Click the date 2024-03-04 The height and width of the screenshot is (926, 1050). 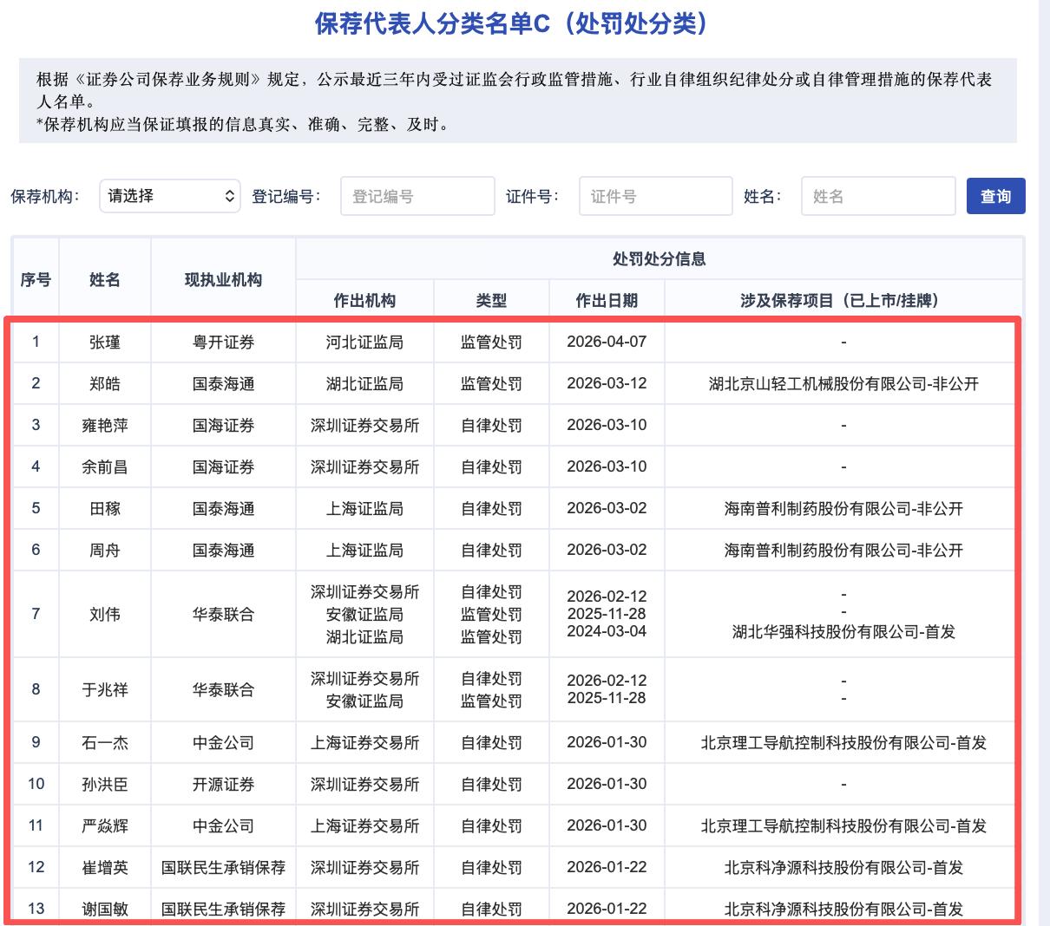click(607, 631)
